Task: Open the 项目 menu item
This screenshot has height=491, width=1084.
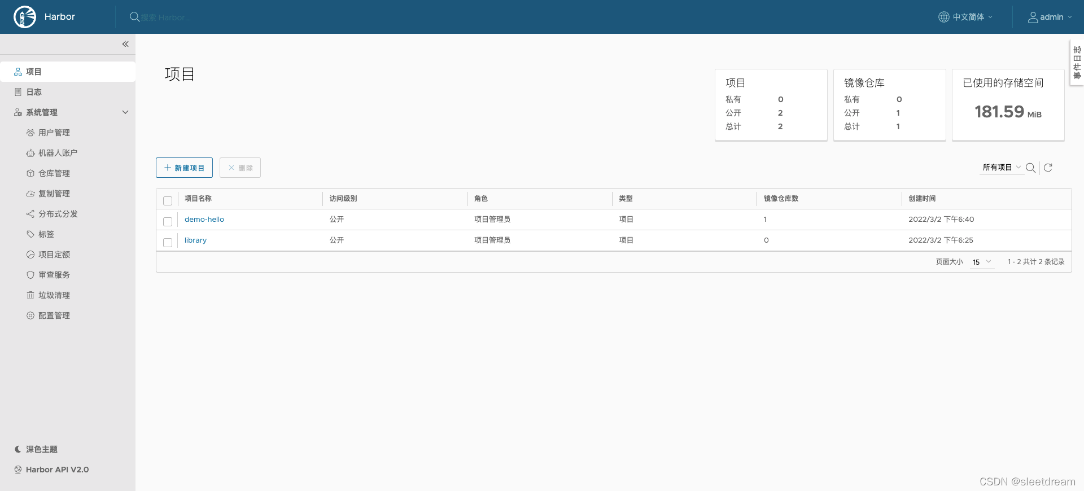Action: [x=68, y=72]
